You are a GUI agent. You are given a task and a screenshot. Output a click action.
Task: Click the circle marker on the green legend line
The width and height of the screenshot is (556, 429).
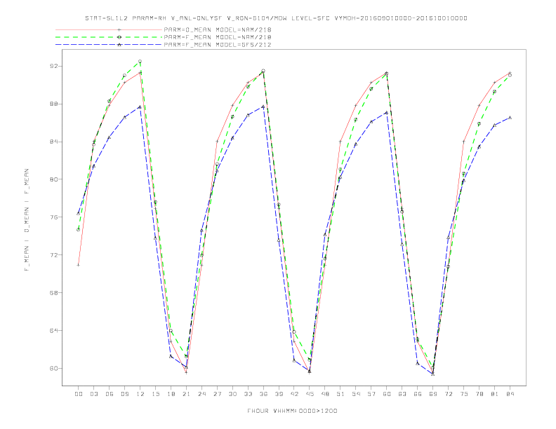[119, 37]
